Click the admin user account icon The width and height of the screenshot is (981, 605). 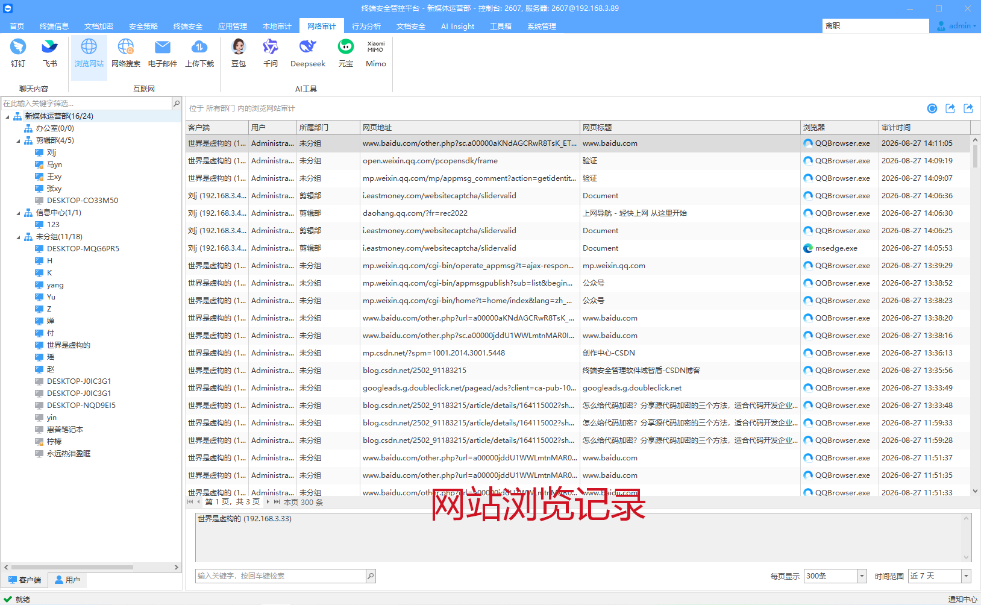tap(941, 26)
